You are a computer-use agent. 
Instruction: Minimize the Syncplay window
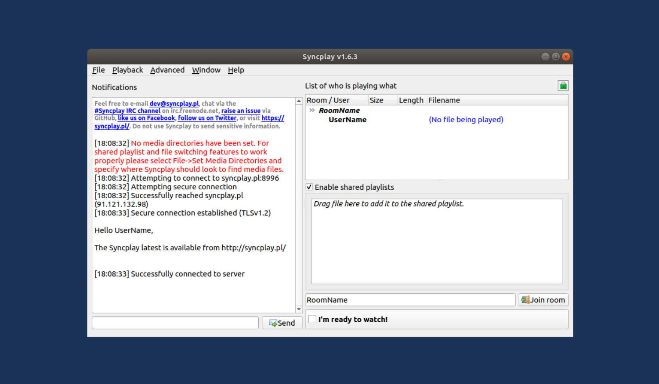(545, 57)
